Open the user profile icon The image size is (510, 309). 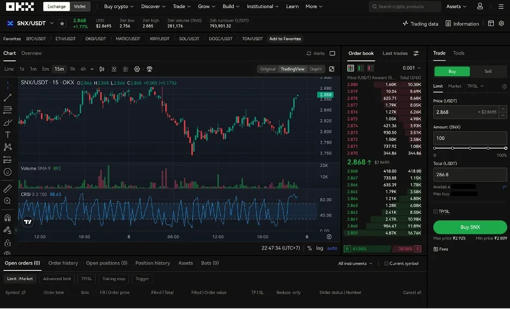479,7
